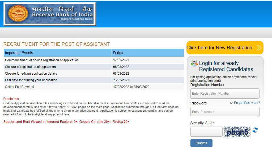Click the Reserve Bank of India logo
The image size is (272, 158).
tap(50, 14)
